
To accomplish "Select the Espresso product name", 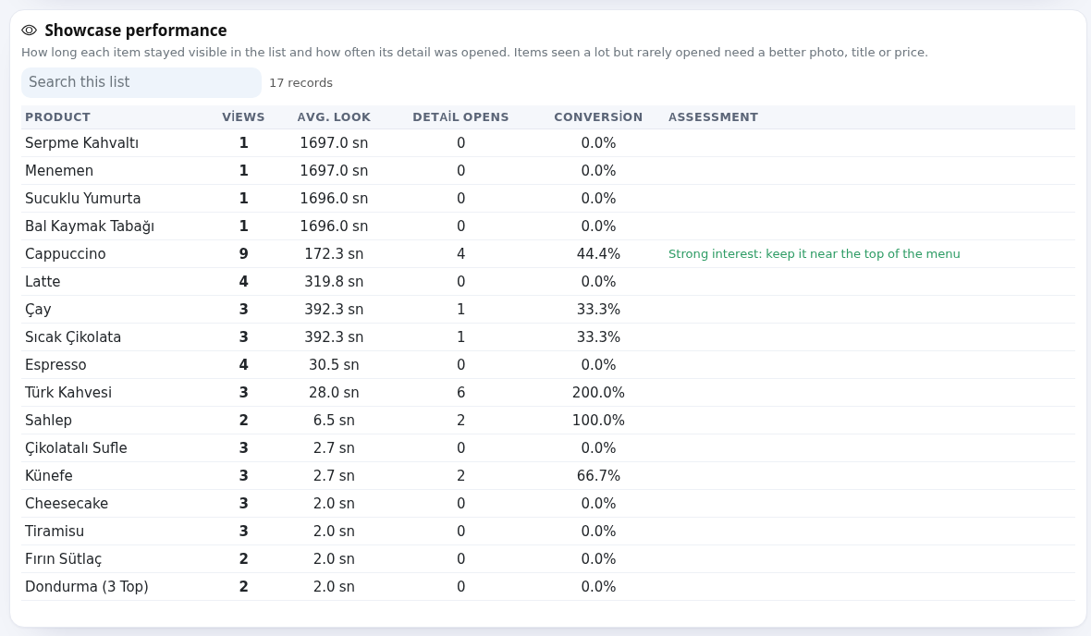I will click(55, 364).
